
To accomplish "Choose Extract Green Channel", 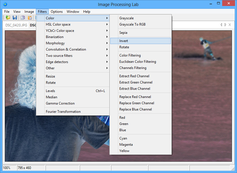I will click(x=140, y=82).
